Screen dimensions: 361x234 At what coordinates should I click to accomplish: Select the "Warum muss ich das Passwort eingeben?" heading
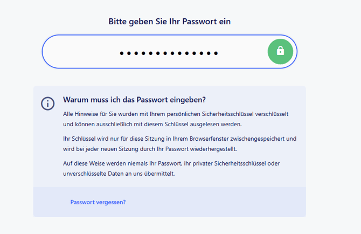135,100
